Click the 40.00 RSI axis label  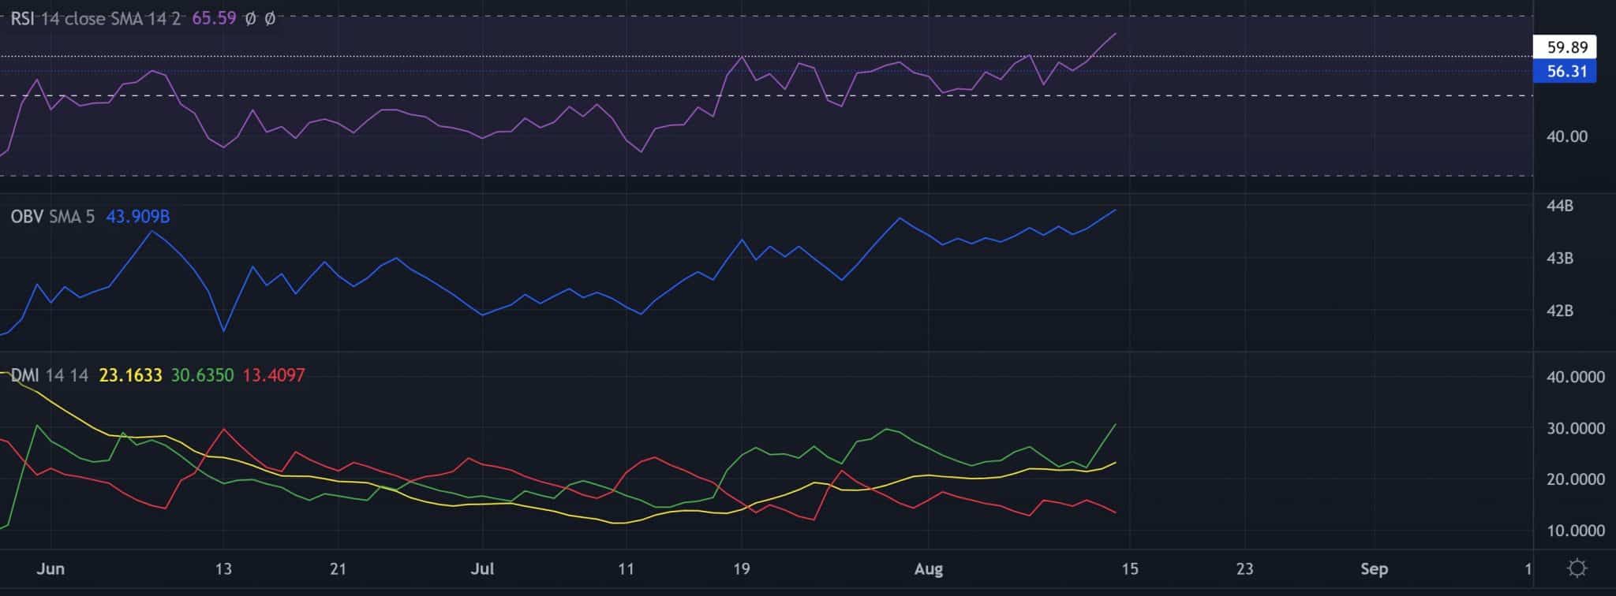(x=1567, y=136)
